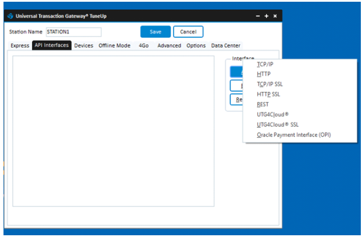Select Oracle Payment Interface (OPI) option
Viewport: 362px width, 237px height.
(293, 135)
